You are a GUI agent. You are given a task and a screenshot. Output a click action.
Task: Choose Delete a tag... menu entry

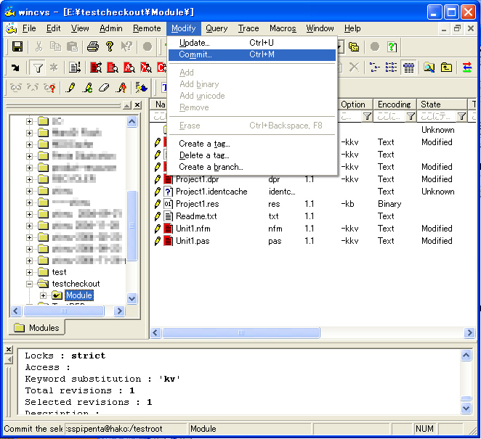pos(252,155)
